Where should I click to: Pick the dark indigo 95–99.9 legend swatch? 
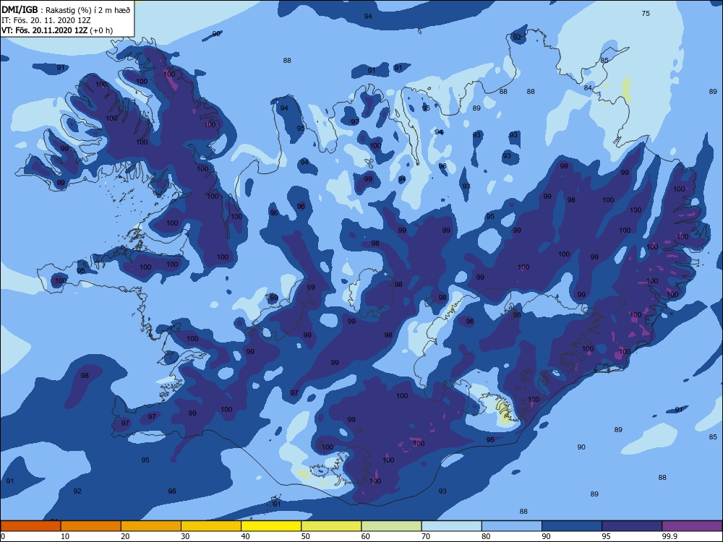pyautogui.click(x=632, y=526)
